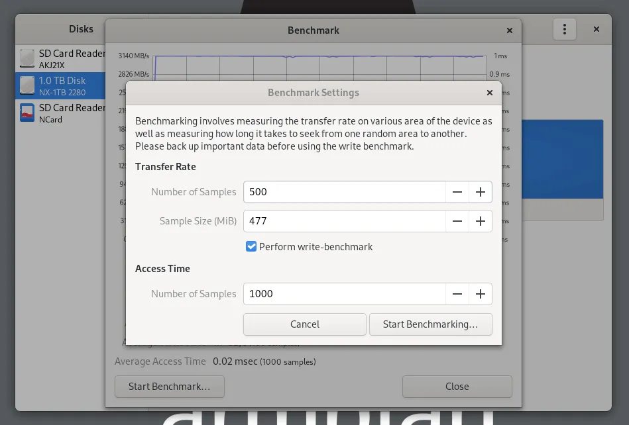Increase Transfer Rate number of samples

click(x=481, y=192)
